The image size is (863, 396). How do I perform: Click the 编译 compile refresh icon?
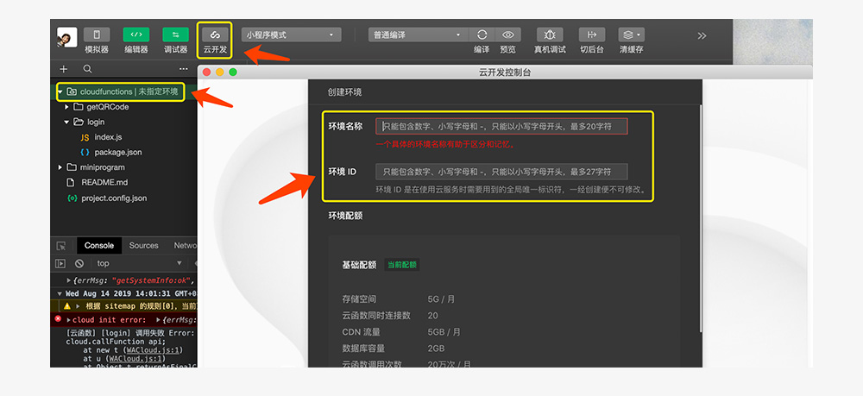[x=482, y=35]
